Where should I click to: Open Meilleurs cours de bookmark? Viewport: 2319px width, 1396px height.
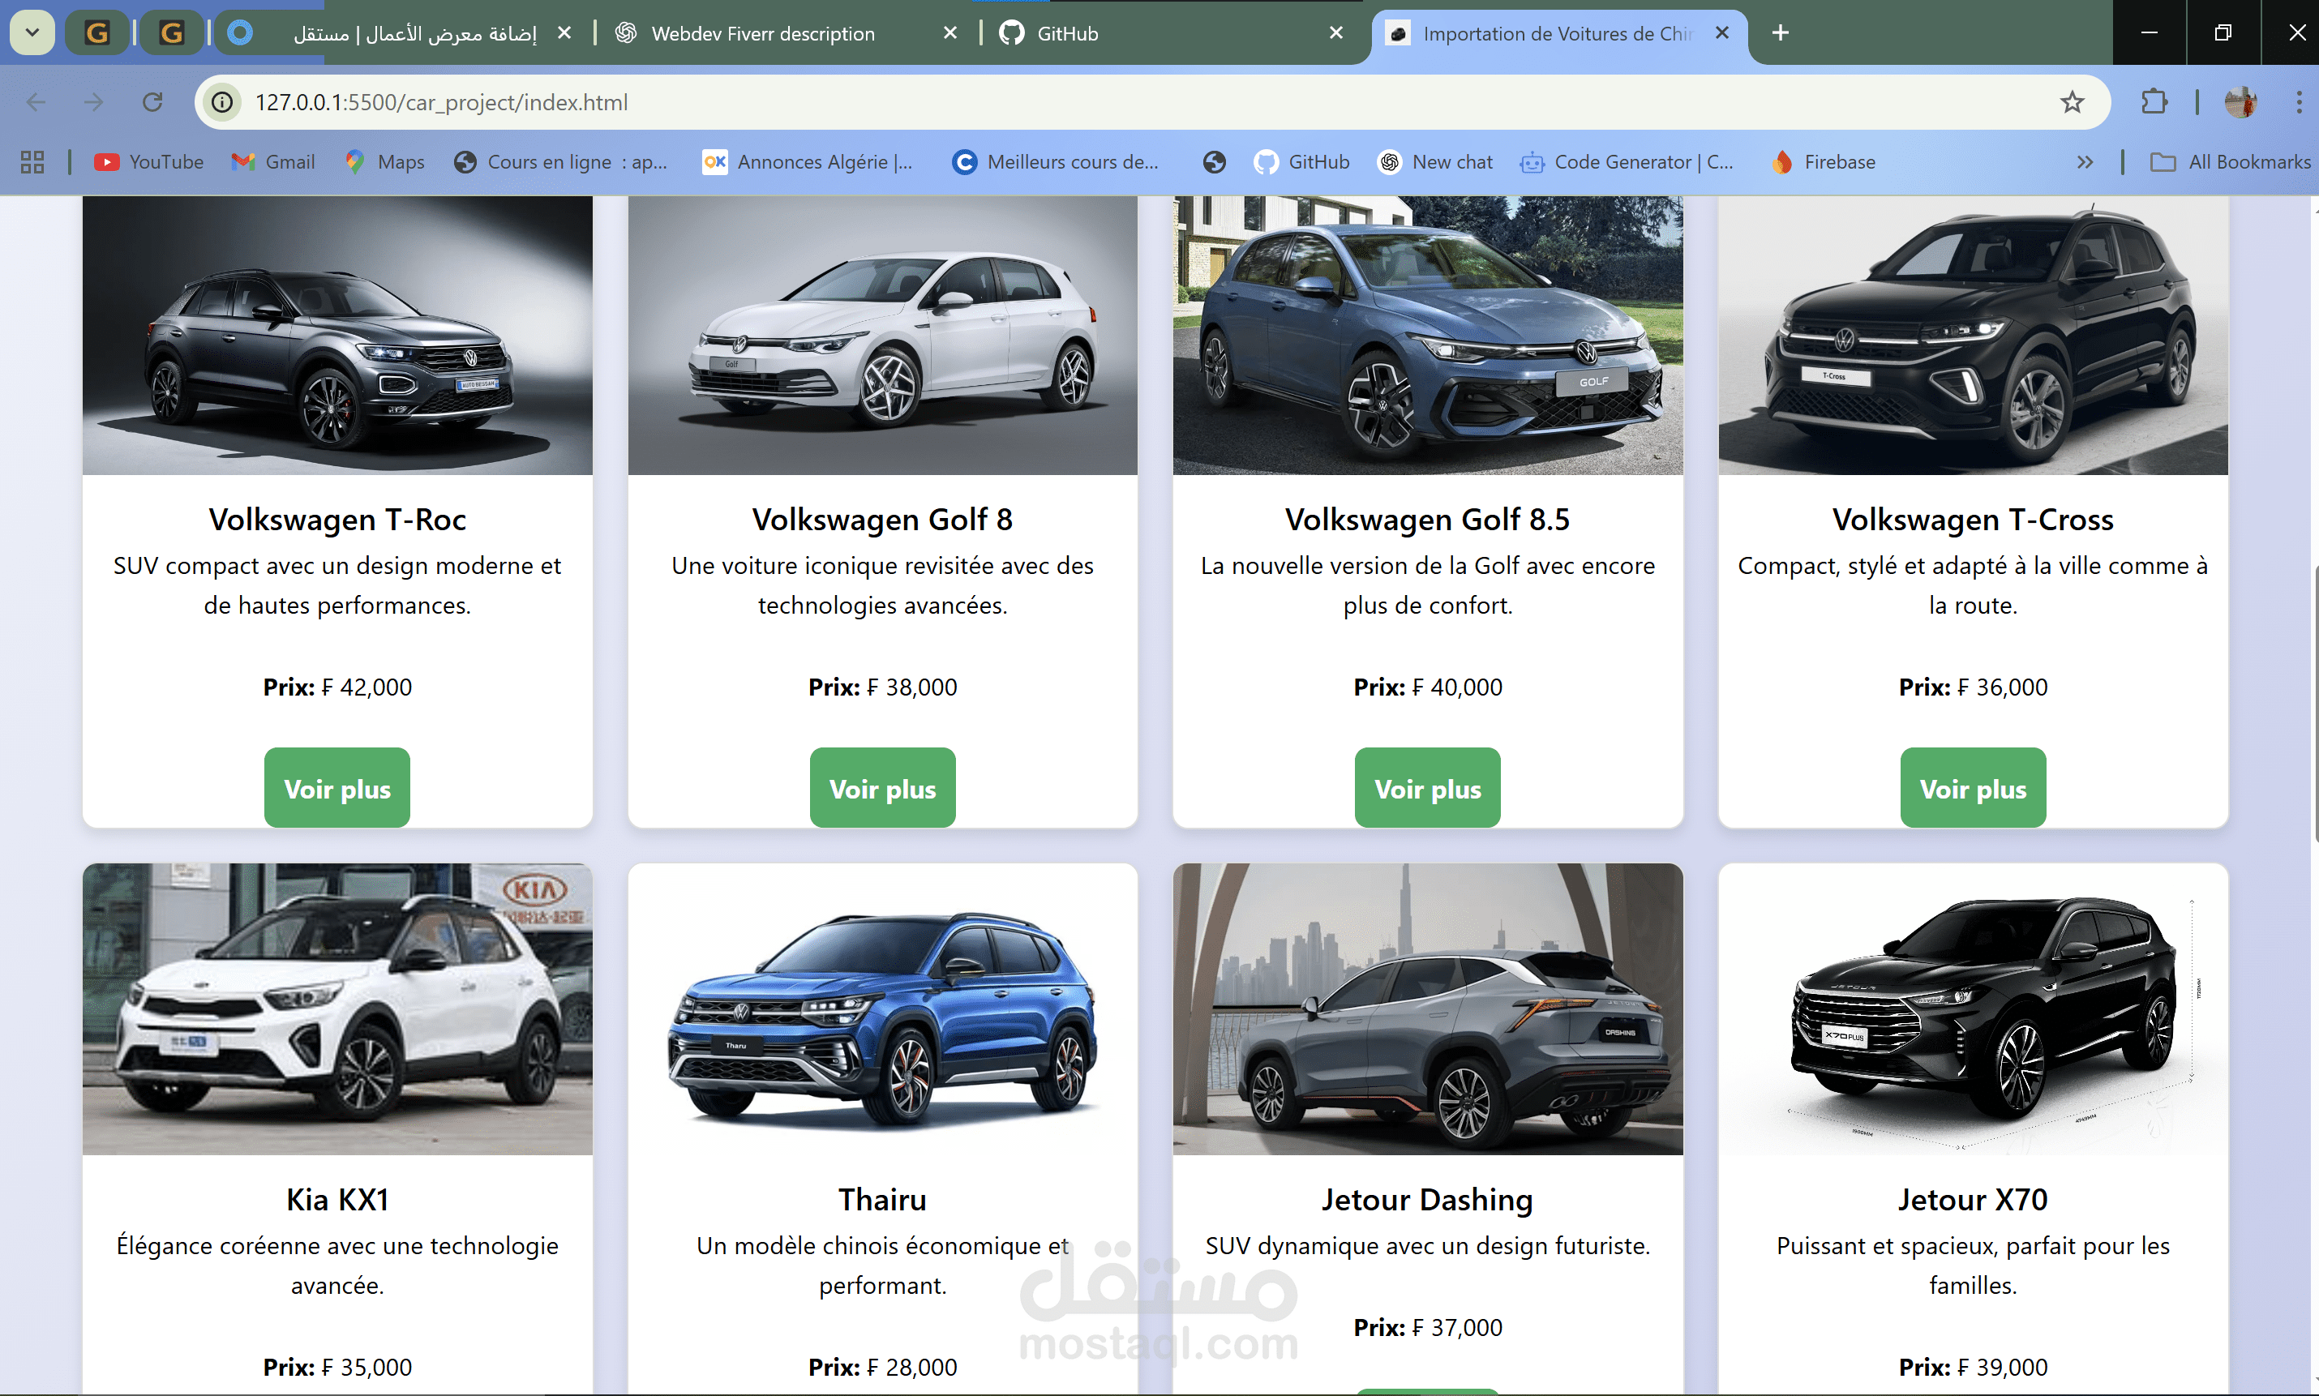tap(1056, 162)
